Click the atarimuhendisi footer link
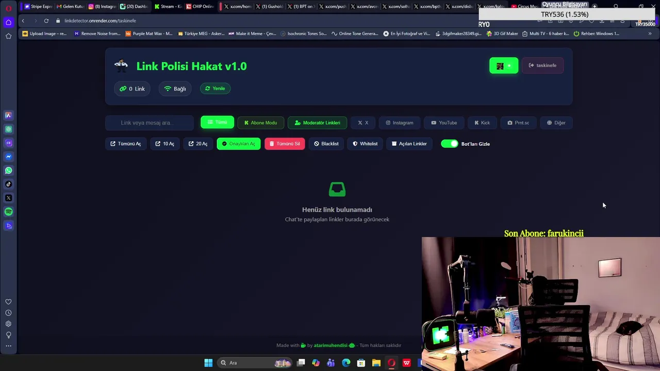This screenshot has width=660, height=371. [331, 345]
